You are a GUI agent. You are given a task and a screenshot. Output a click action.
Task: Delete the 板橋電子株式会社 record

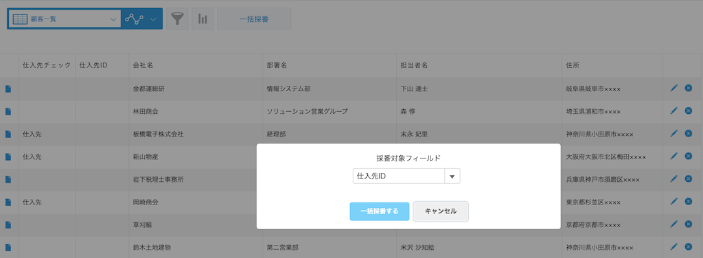coord(688,133)
